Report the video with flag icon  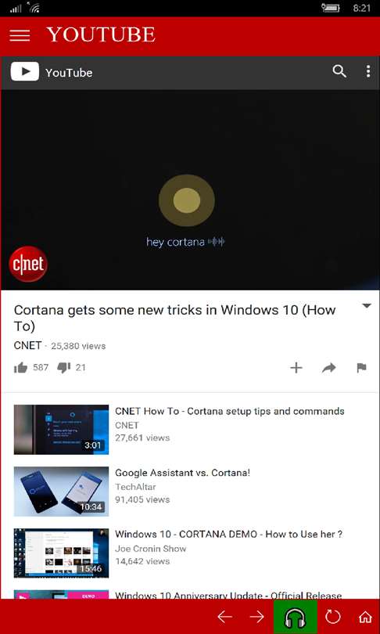(361, 368)
